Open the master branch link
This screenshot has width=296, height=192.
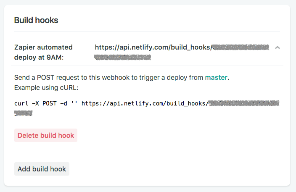point(216,78)
